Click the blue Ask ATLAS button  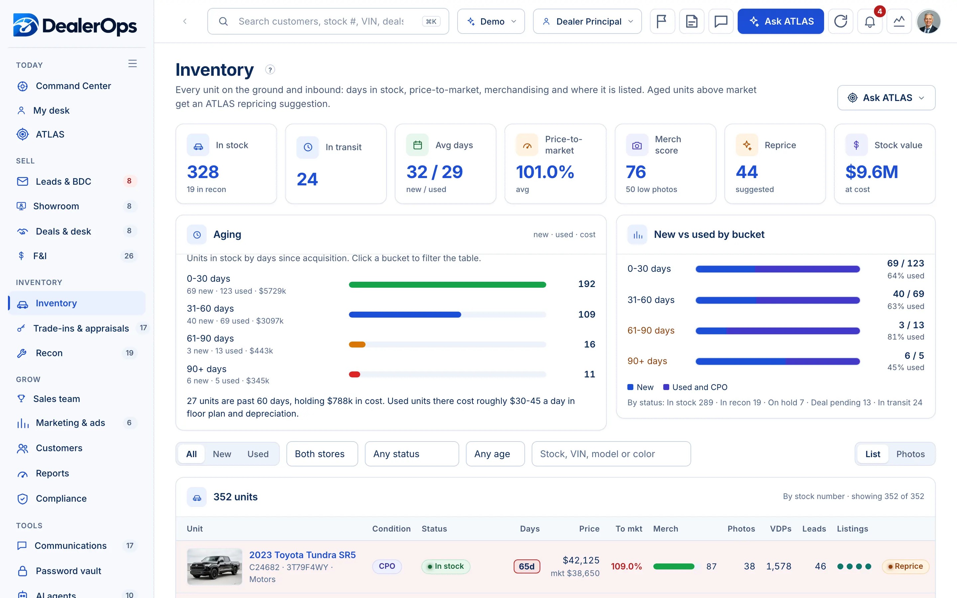[781, 21]
